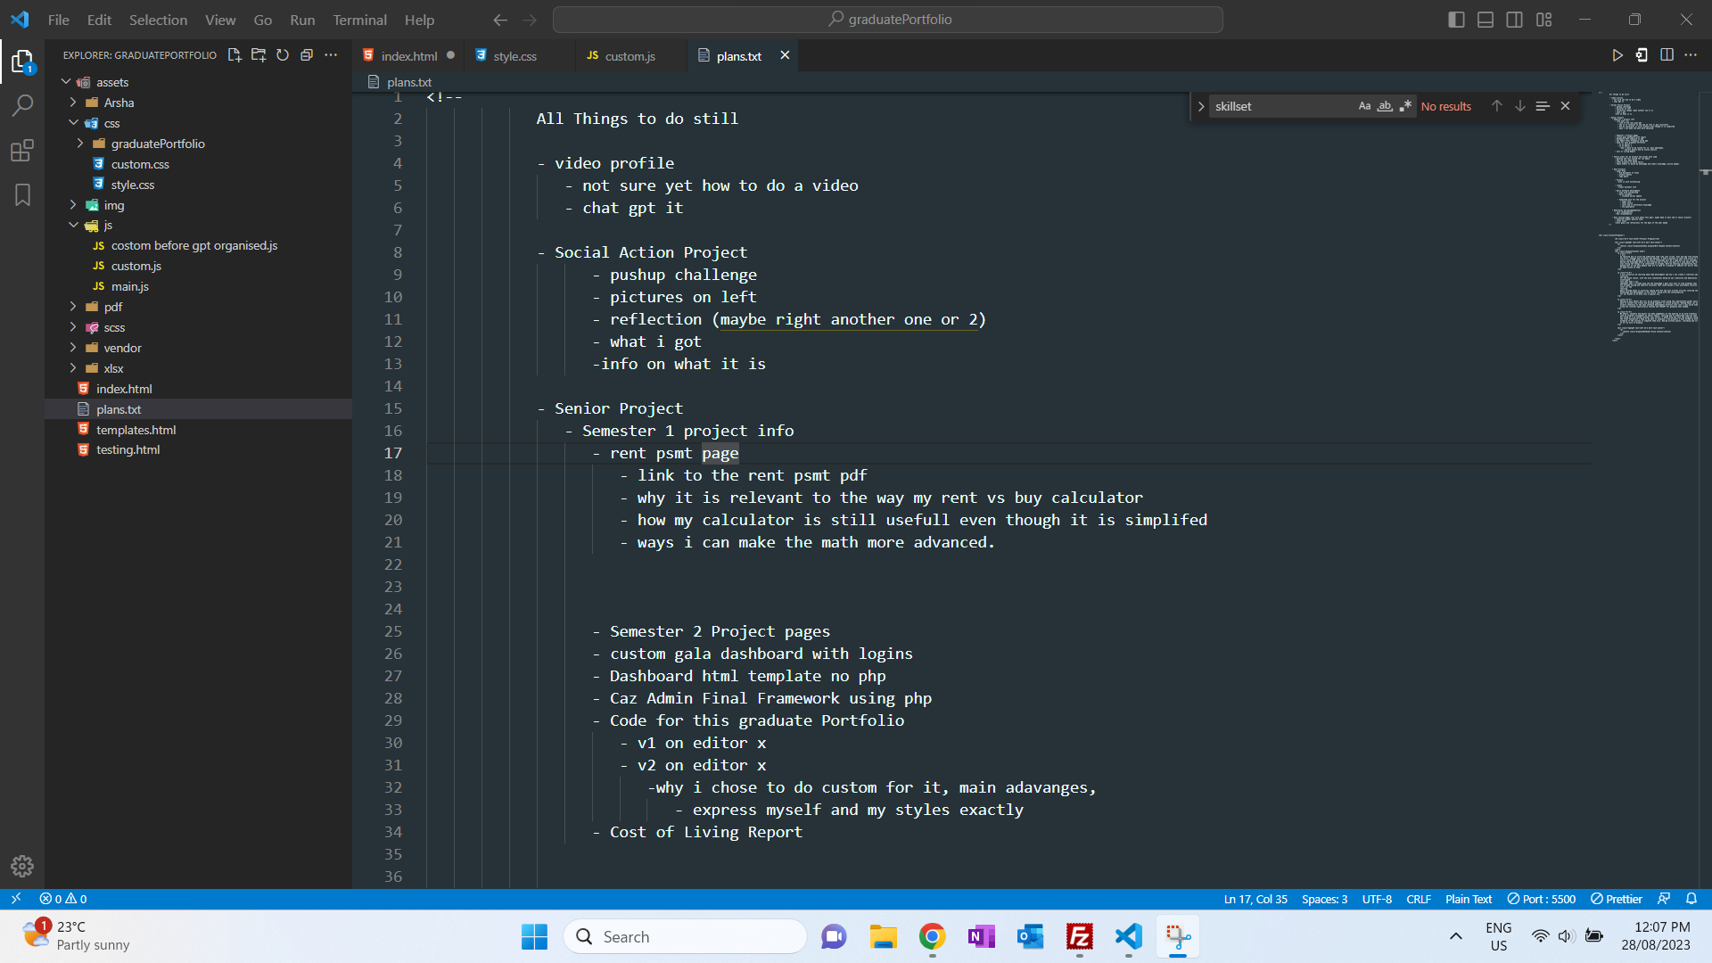Create a new folder in explorer
This screenshot has width=1712, height=963.
[x=259, y=55]
